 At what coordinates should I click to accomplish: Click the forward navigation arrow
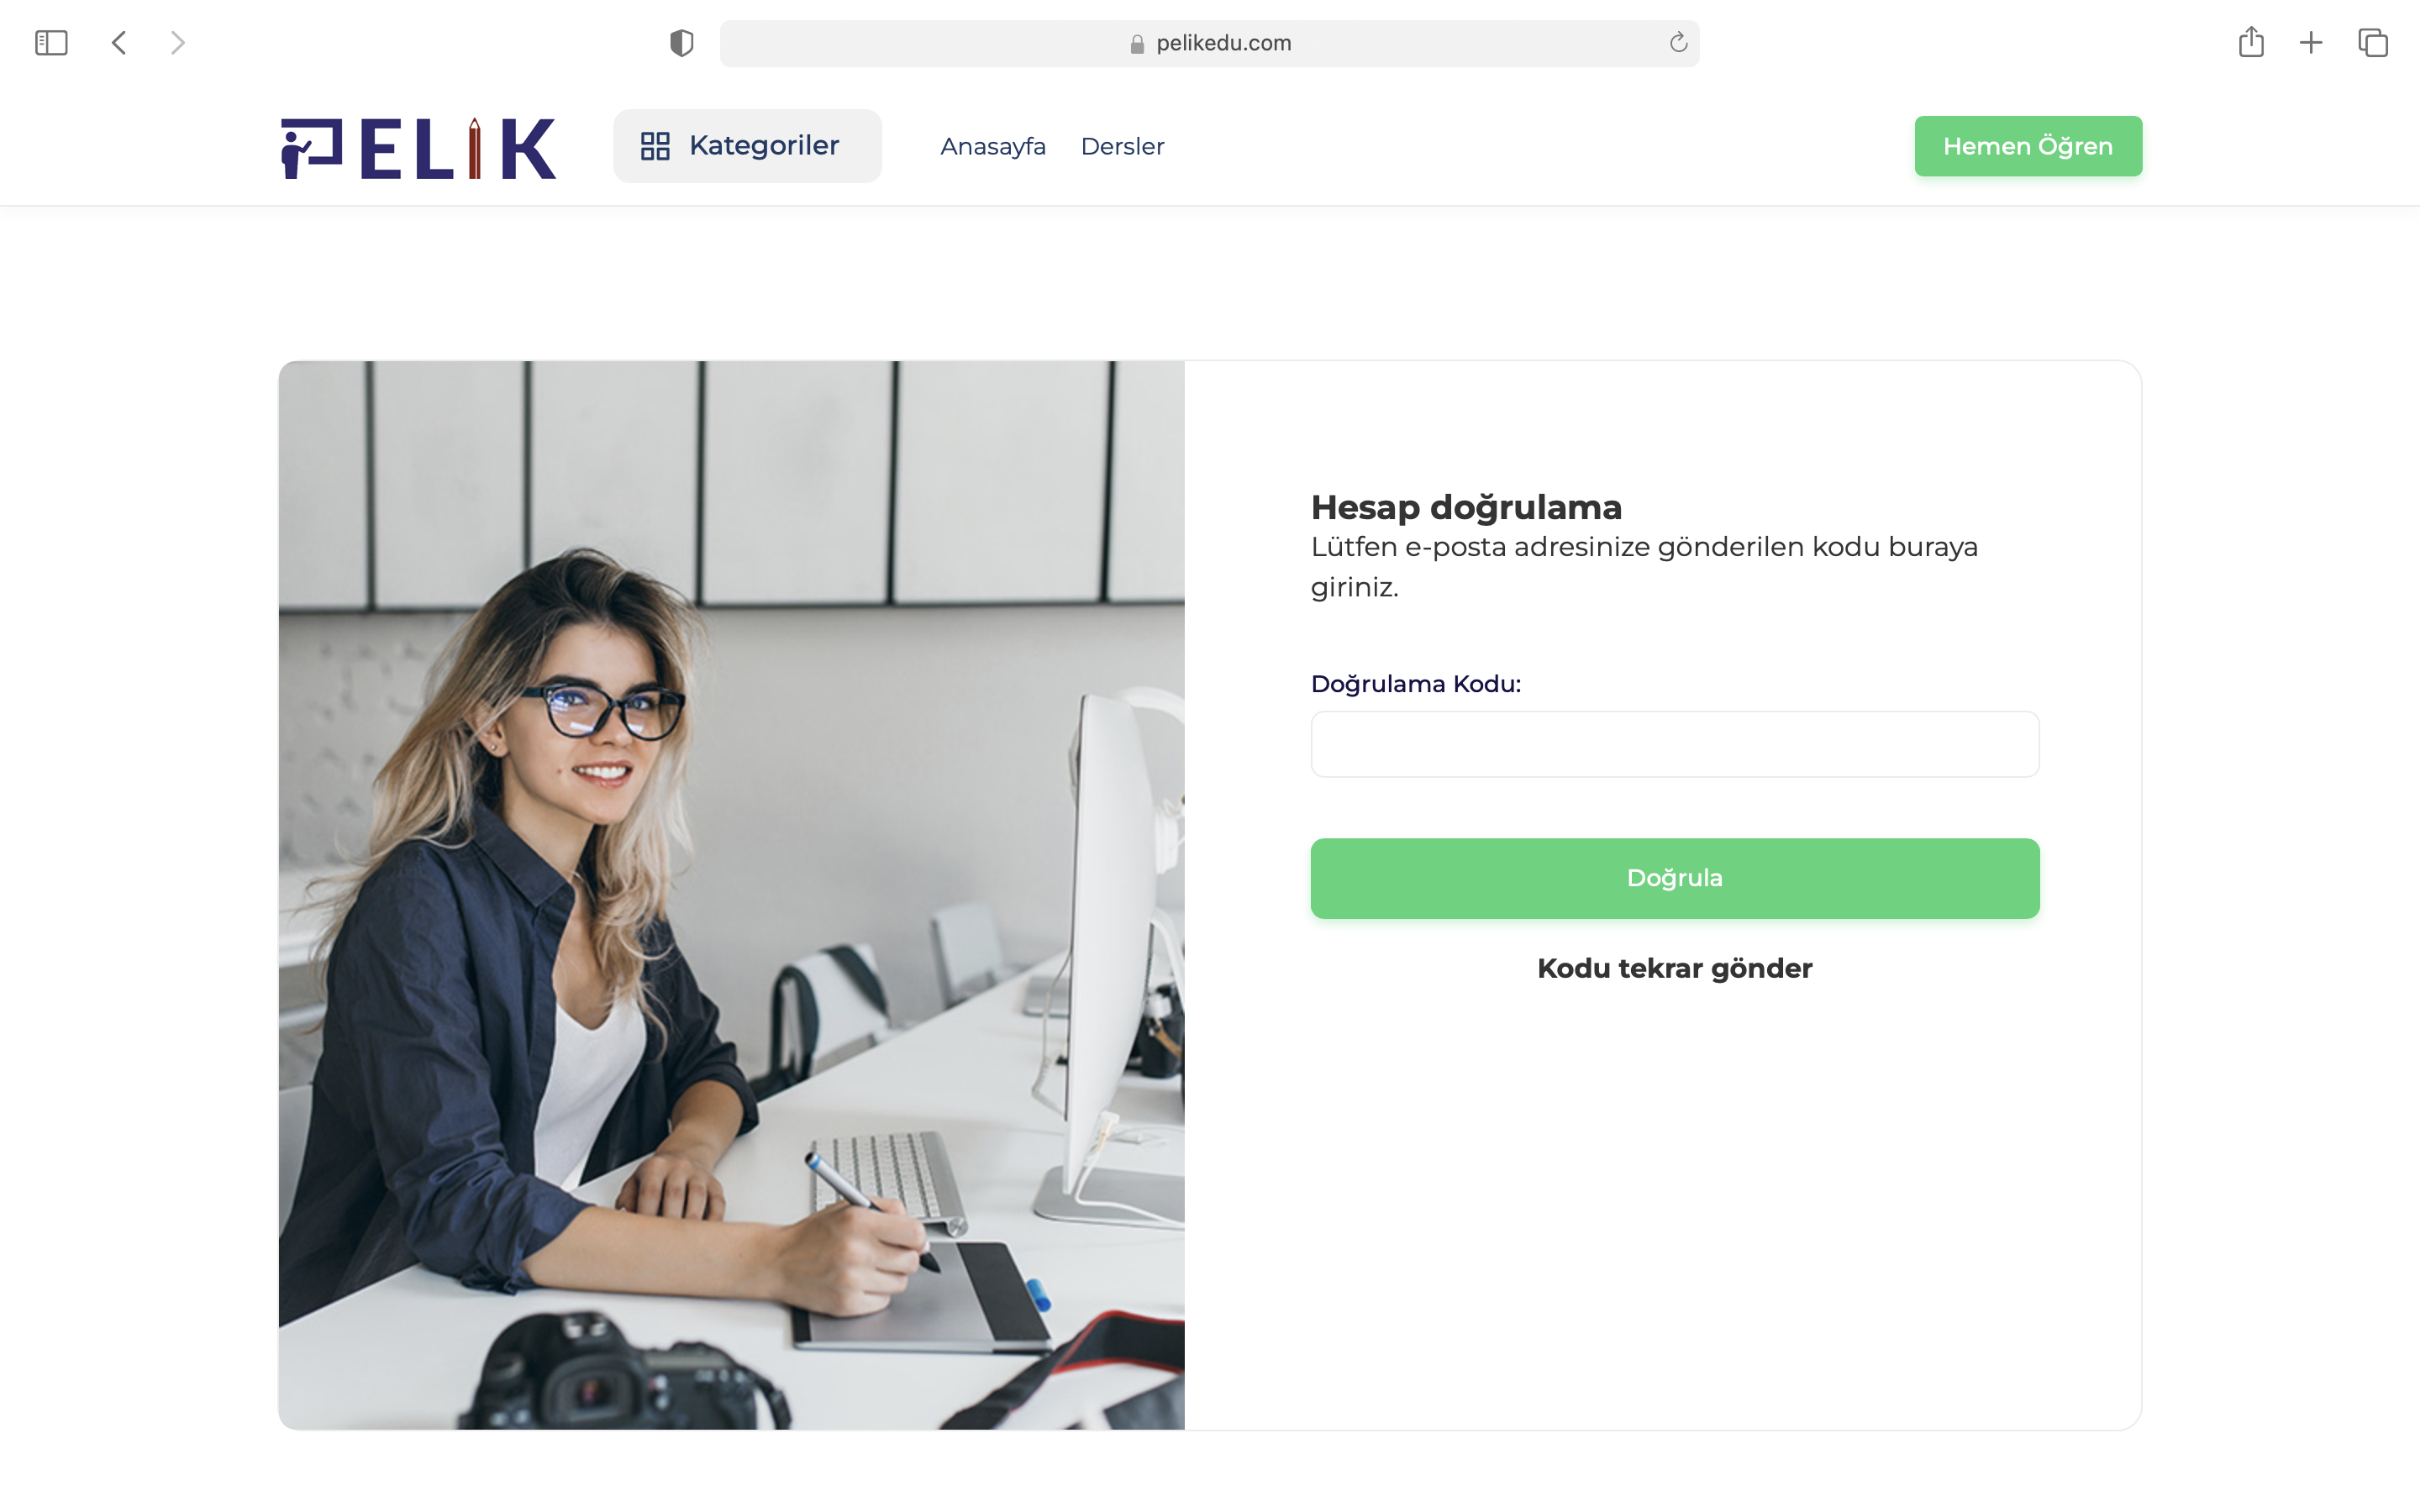click(178, 43)
